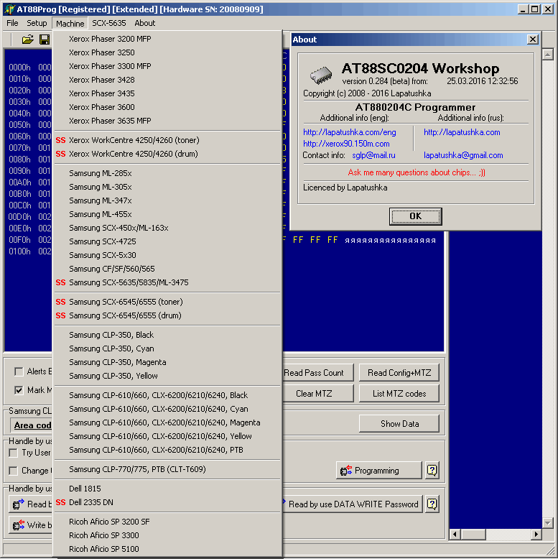Close the Machine menu from menu bar
The width and height of the screenshot is (558, 559).
(70, 24)
